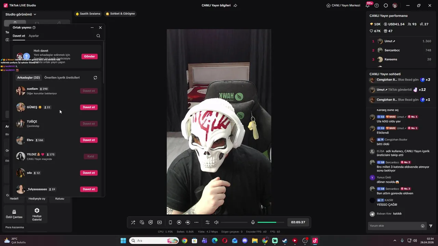
Task: Open the chat filter funnel icon
Action: point(431,226)
